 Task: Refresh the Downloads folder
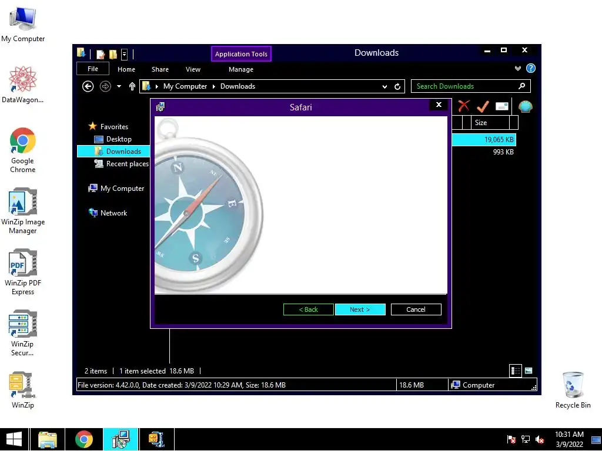[397, 87]
